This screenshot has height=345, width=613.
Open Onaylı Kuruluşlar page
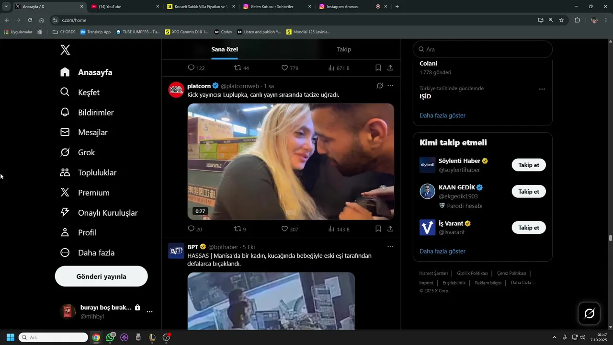pos(99,213)
